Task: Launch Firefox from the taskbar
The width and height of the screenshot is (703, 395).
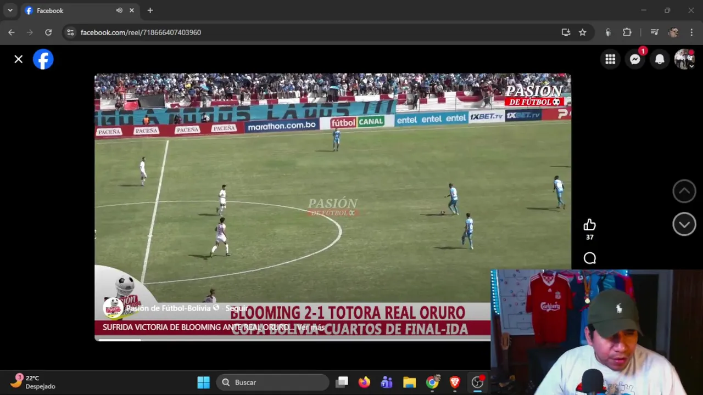Action: click(364, 382)
